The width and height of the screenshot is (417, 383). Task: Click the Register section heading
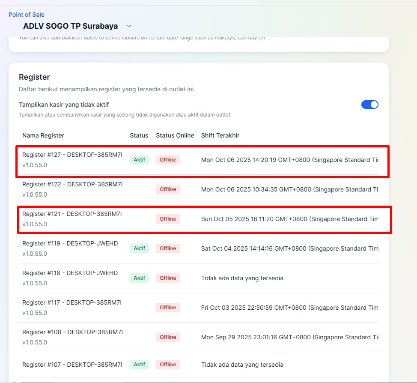tap(34, 77)
